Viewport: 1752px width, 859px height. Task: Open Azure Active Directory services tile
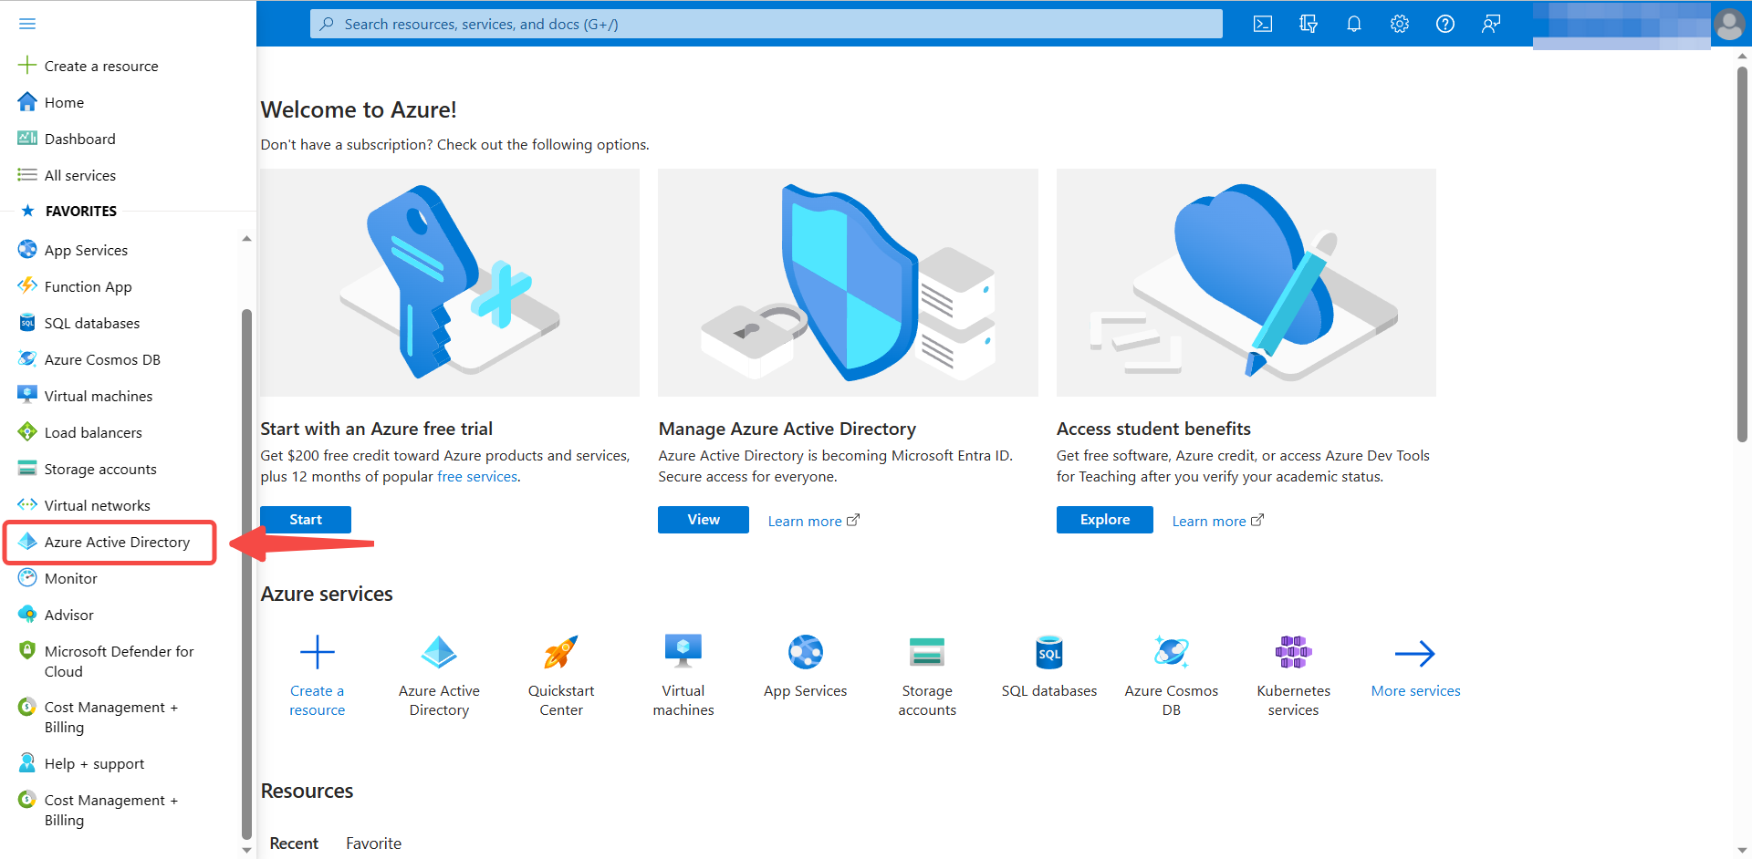pyautogui.click(x=439, y=676)
